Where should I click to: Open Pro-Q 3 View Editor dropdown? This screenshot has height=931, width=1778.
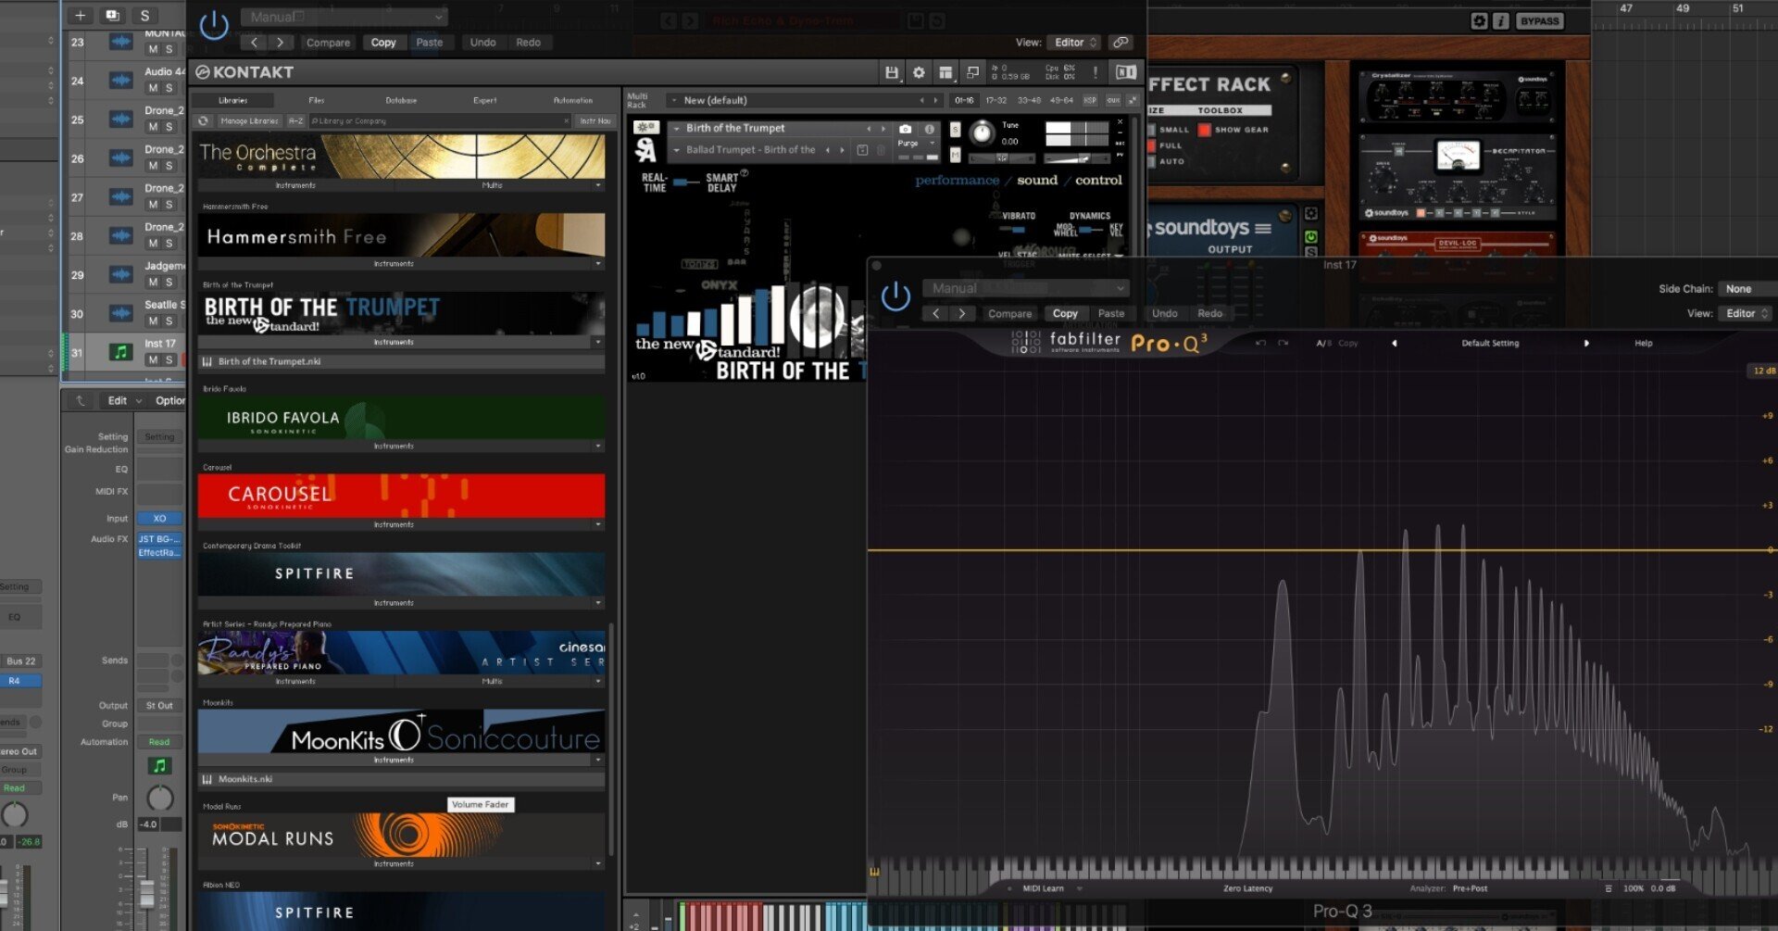[1747, 314]
